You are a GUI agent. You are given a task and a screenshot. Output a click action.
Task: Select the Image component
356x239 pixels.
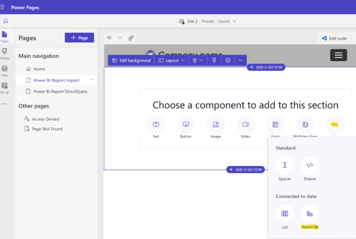coord(215,125)
